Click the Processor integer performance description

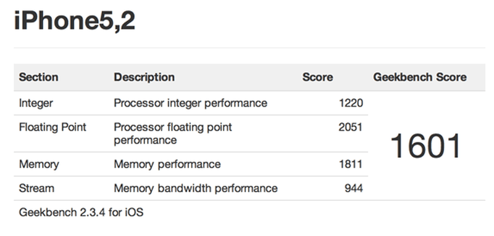(191, 103)
